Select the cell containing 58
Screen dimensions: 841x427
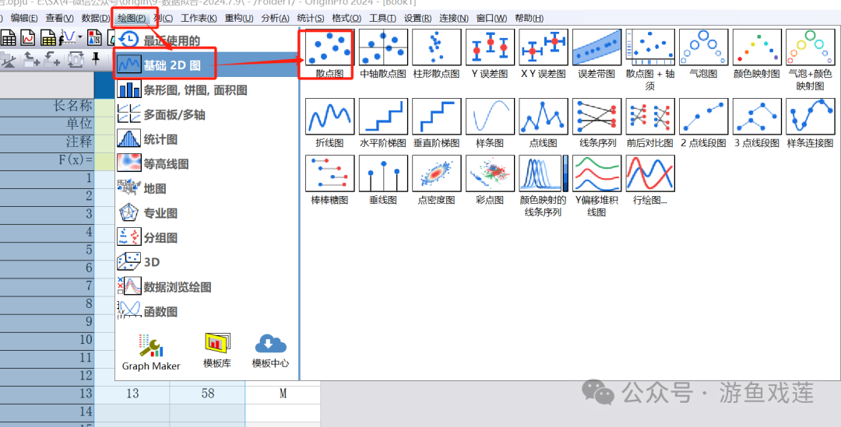208,394
